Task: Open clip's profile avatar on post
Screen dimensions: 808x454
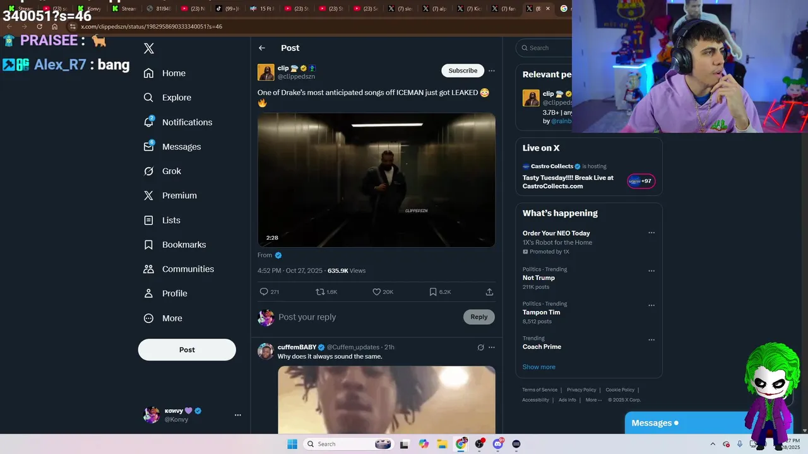Action: (266, 73)
